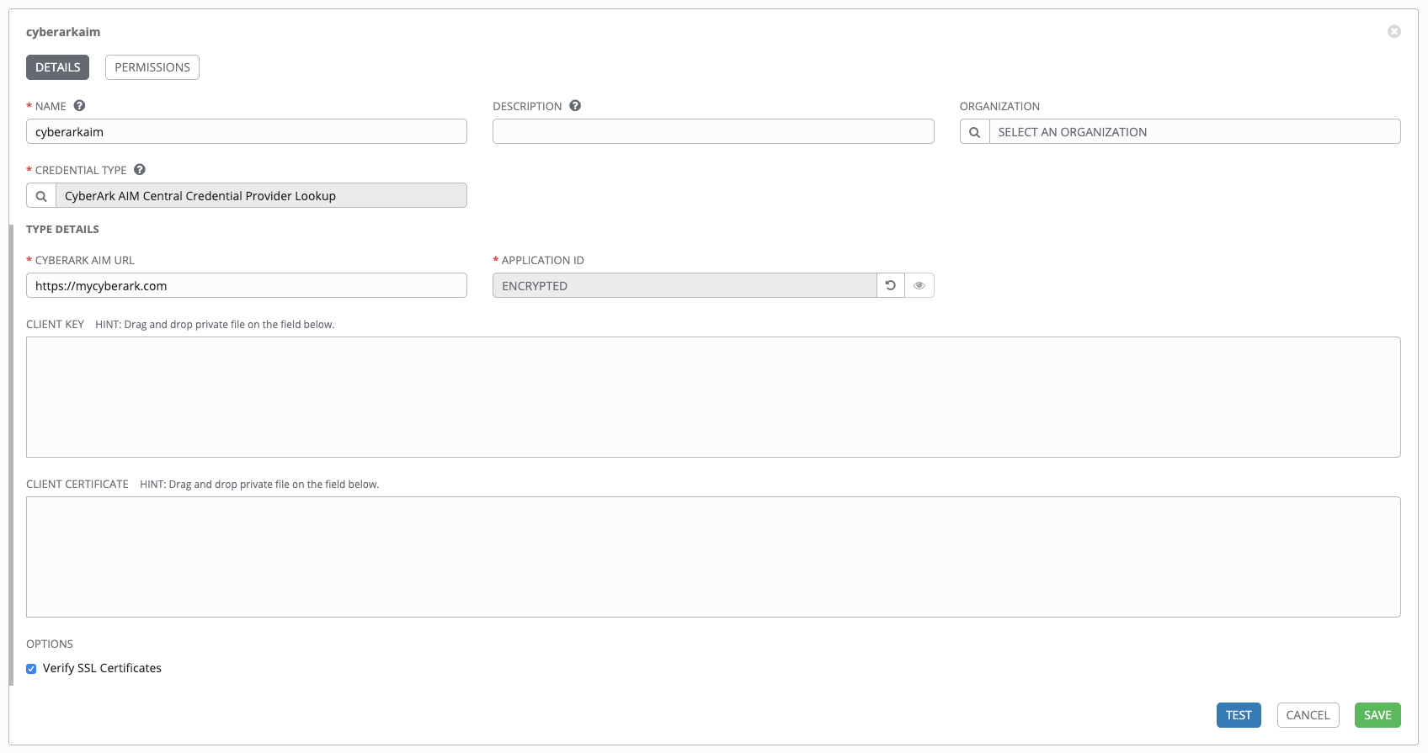Open organization lookup search icon
Screen dimensions: 1428x753
coord(974,132)
